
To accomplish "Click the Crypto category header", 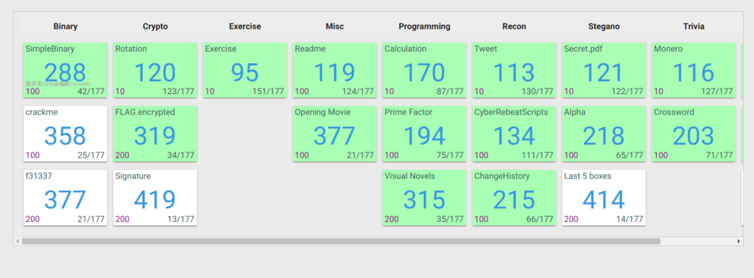I will [155, 26].
